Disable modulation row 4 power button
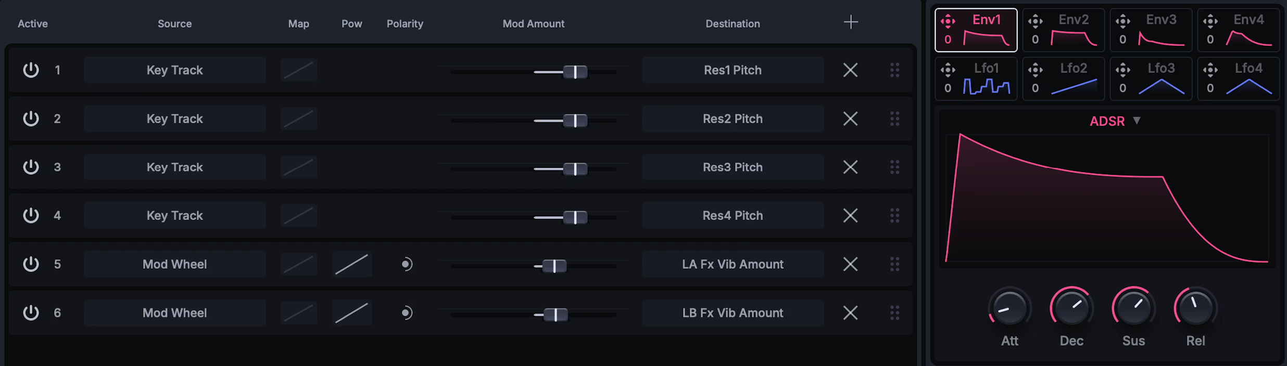Viewport: 1287px width, 366px height. coord(31,215)
